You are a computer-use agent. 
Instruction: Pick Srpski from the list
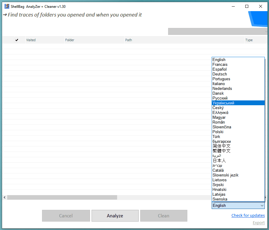pyautogui.click(x=238, y=185)
